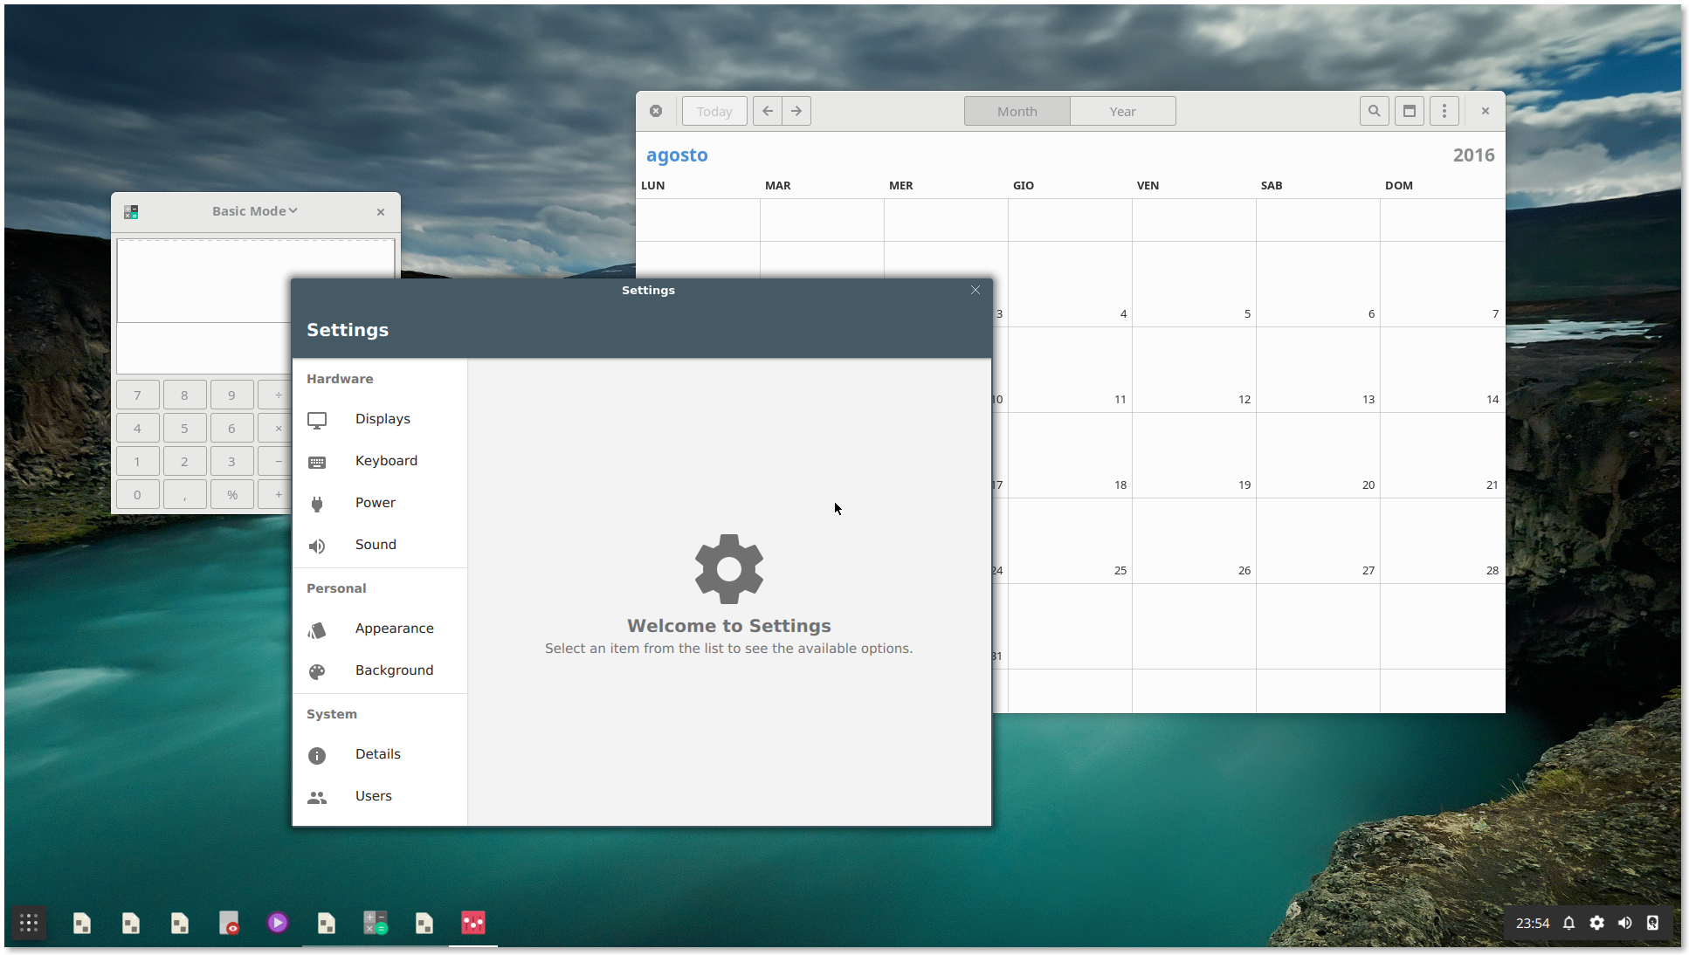This screenshot has height=955, width=1689.
Task: Launch the calculator from the taskbar
Action: coord(376,923)
